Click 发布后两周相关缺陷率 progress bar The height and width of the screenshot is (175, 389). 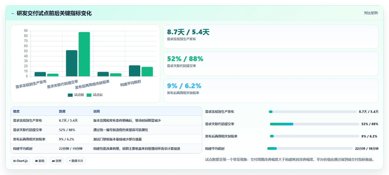click(x=314, y=136)
